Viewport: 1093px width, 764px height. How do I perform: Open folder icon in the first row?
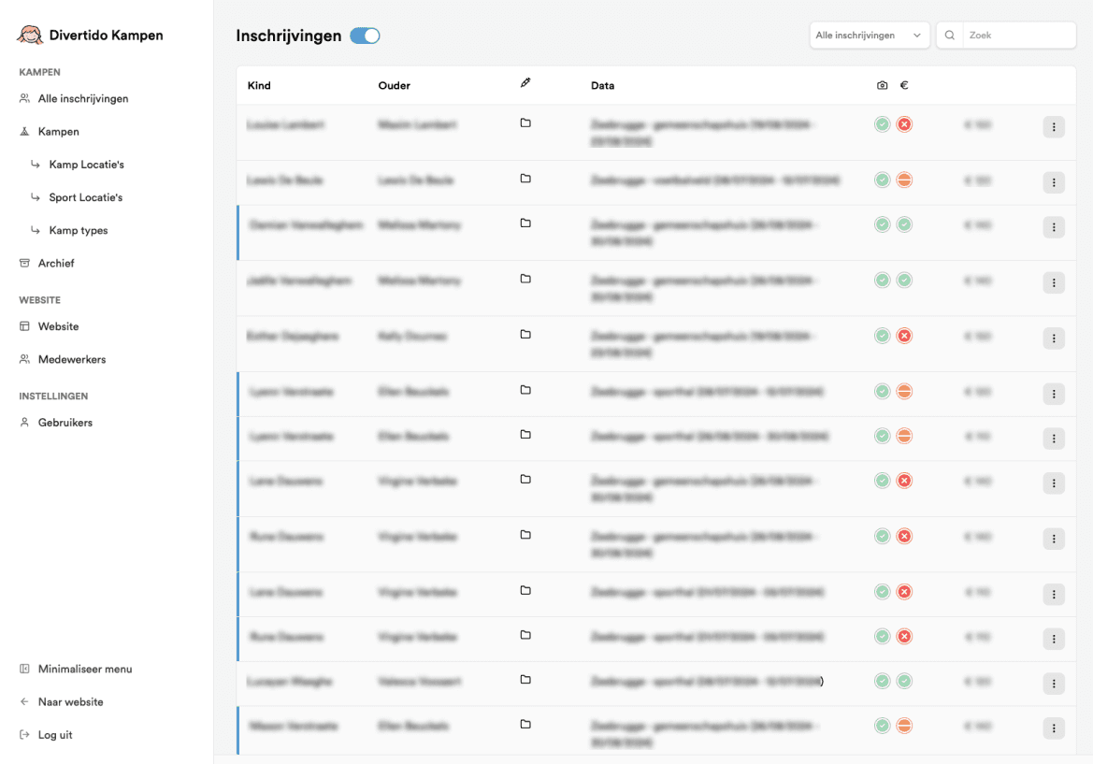pos(525,123)
